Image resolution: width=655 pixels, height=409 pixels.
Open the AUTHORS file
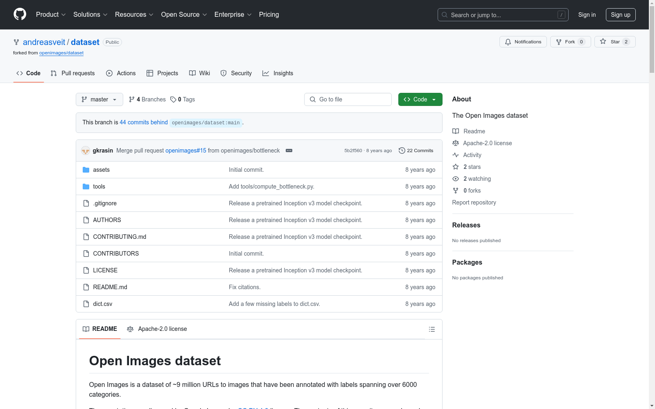point(107,220)
